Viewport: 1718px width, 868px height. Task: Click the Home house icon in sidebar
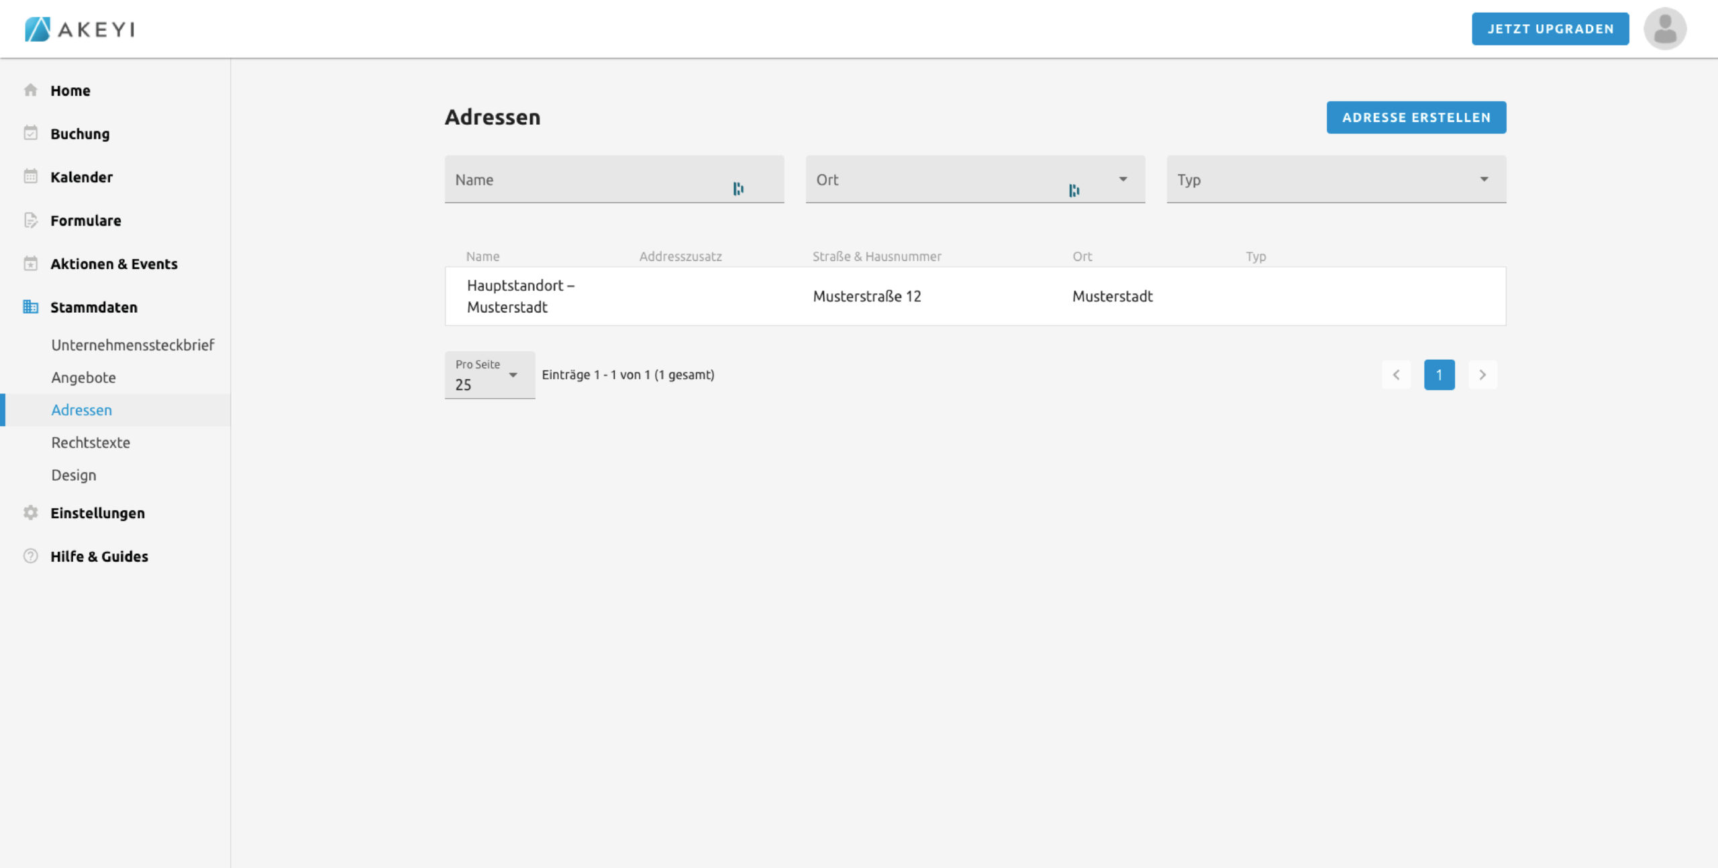pos(30,90)
